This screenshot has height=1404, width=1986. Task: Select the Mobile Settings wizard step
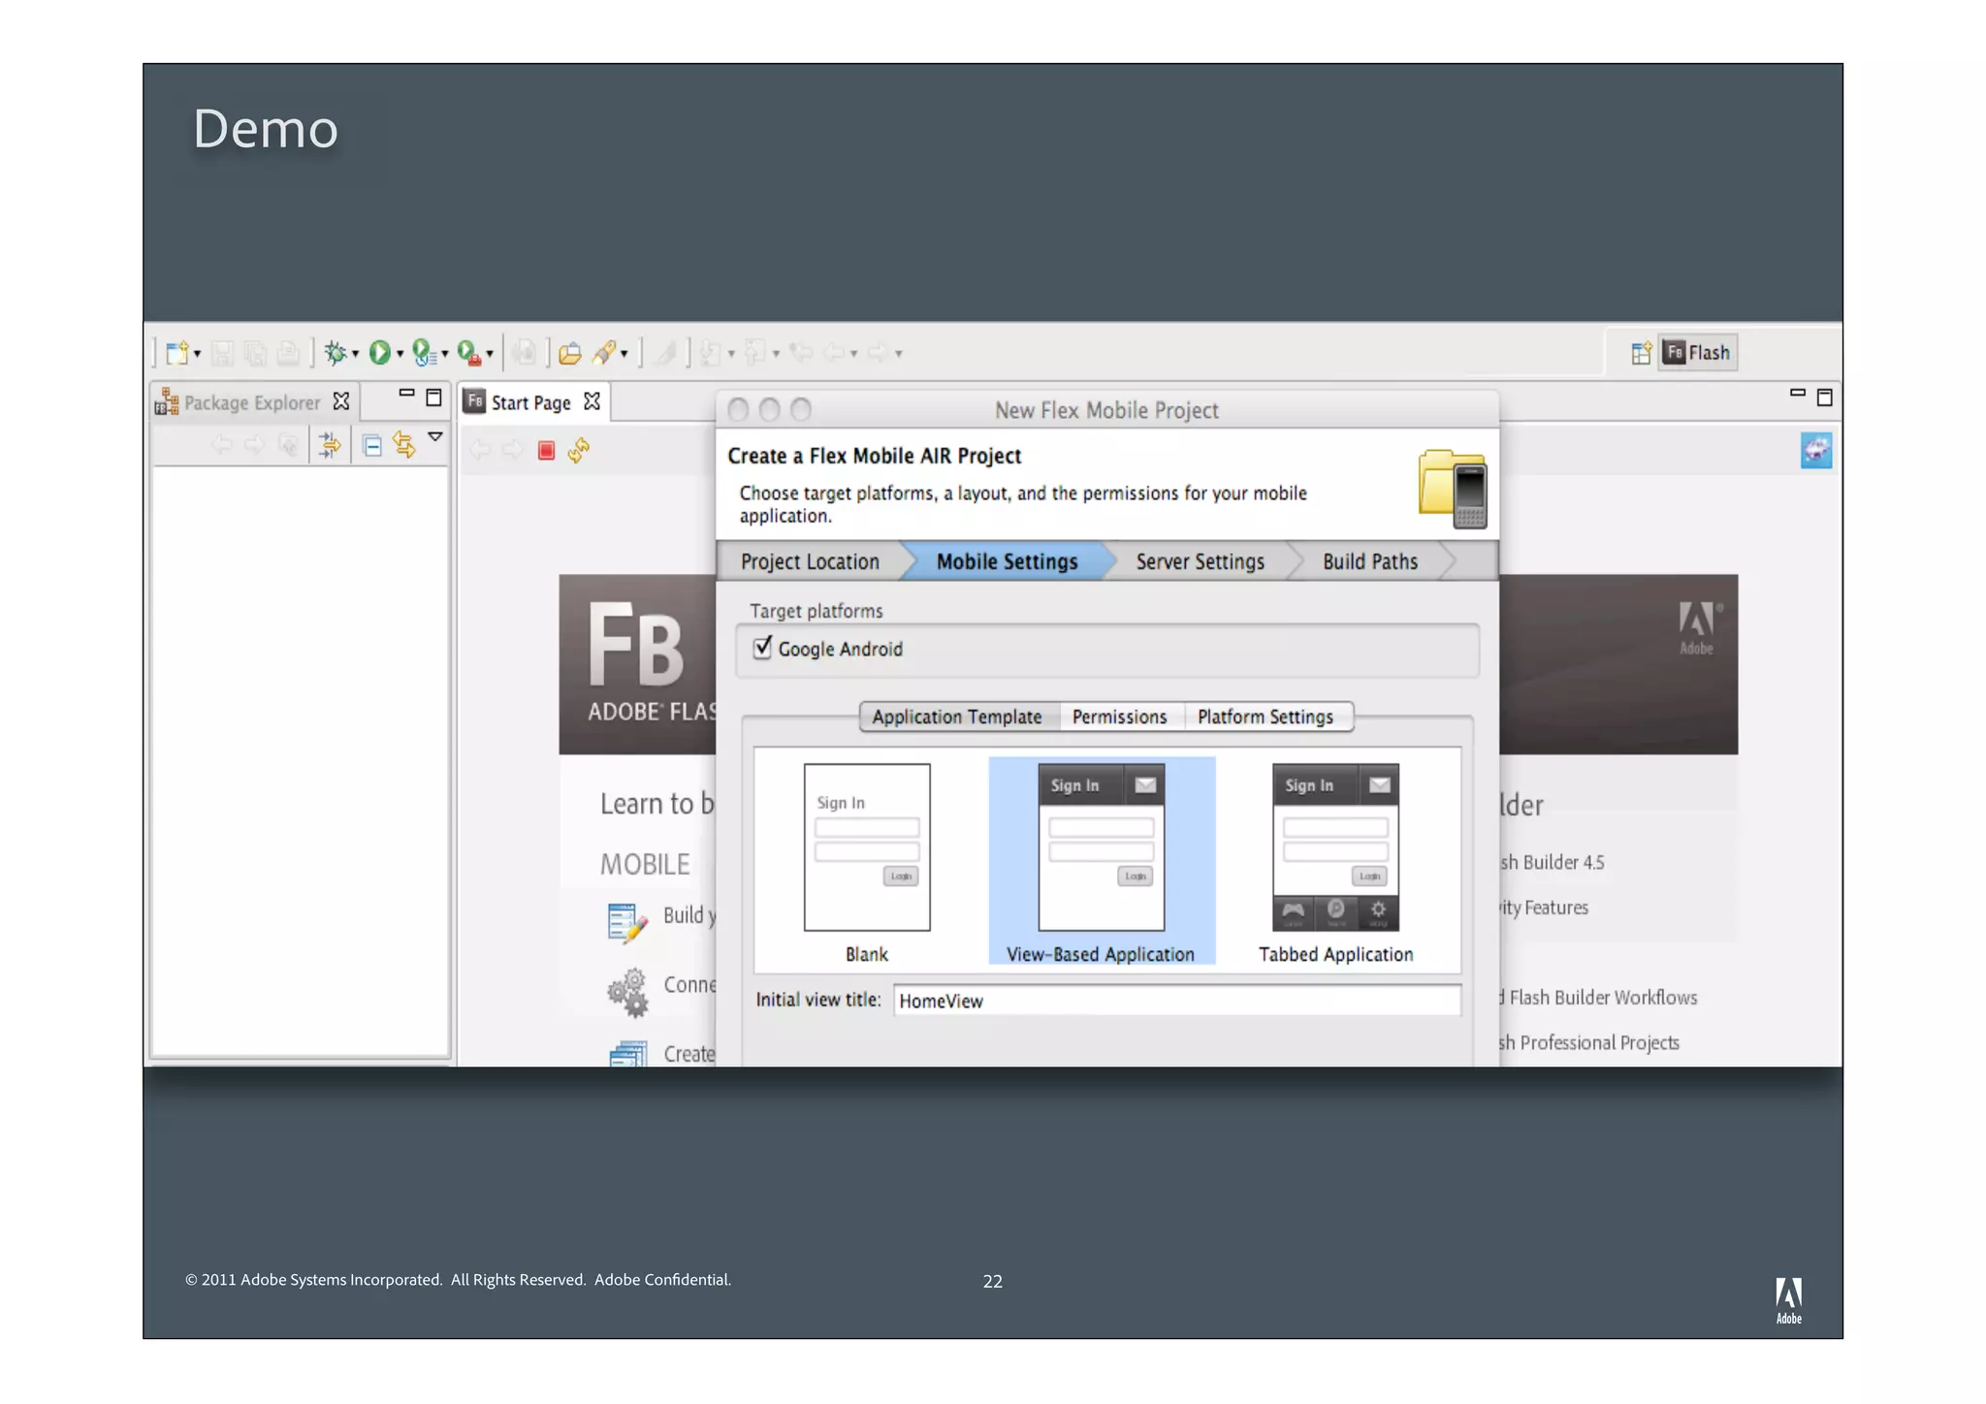click(x=1007, y=561)
